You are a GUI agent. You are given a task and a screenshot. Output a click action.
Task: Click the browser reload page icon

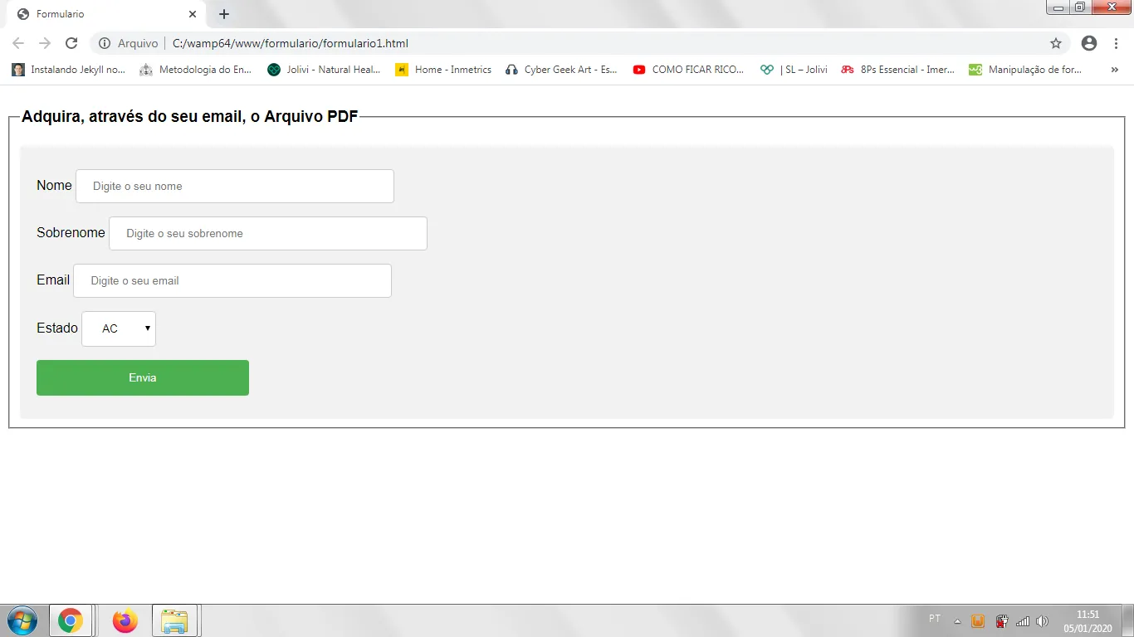click(x=71, y=43)
